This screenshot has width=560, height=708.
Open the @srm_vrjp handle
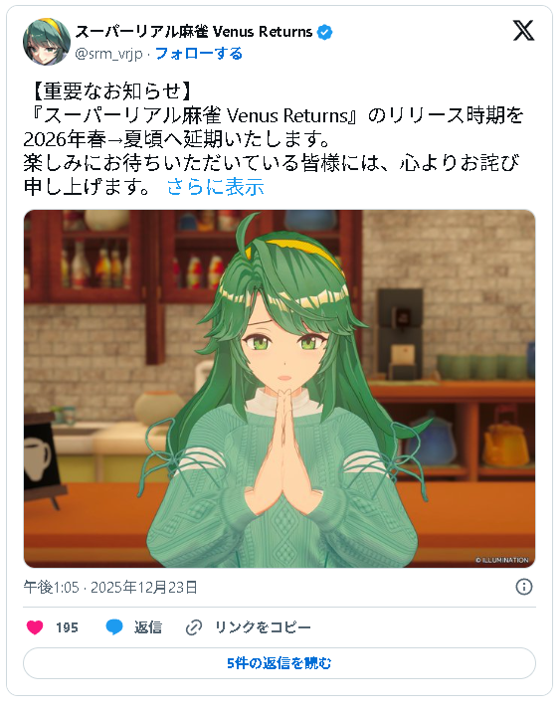(108, 54)
